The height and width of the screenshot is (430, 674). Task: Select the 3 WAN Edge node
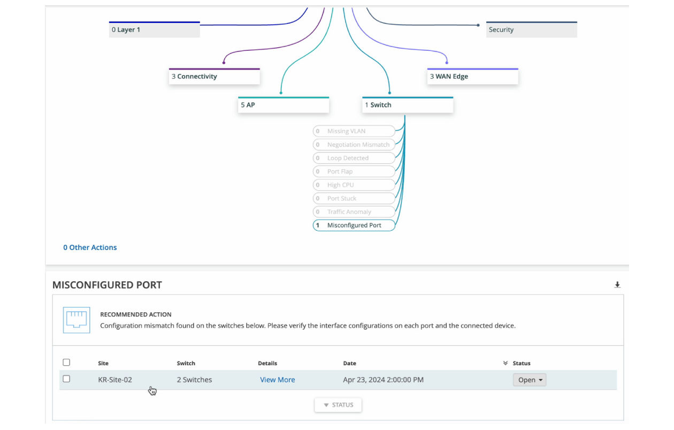473,77
